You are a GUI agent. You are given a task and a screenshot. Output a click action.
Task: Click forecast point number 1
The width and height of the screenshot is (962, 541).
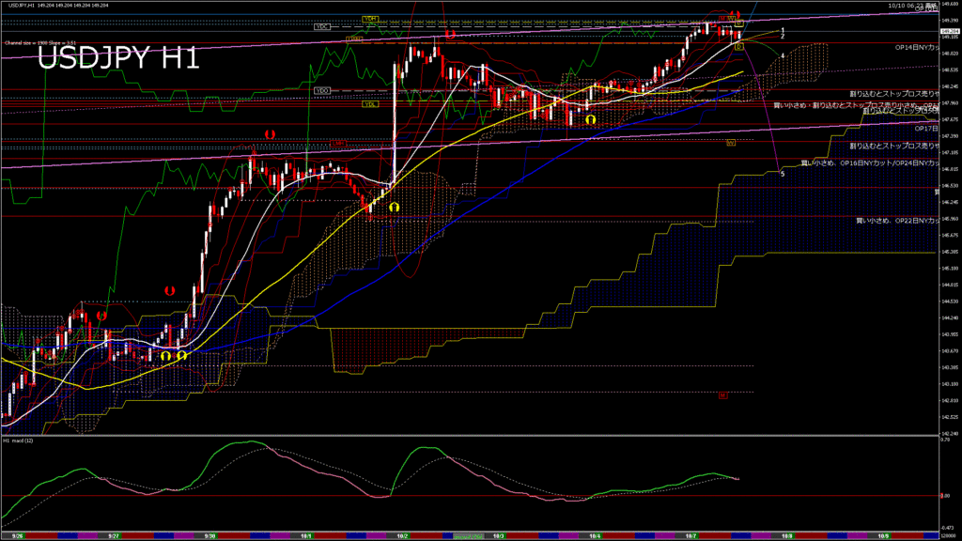pos(783,30)
